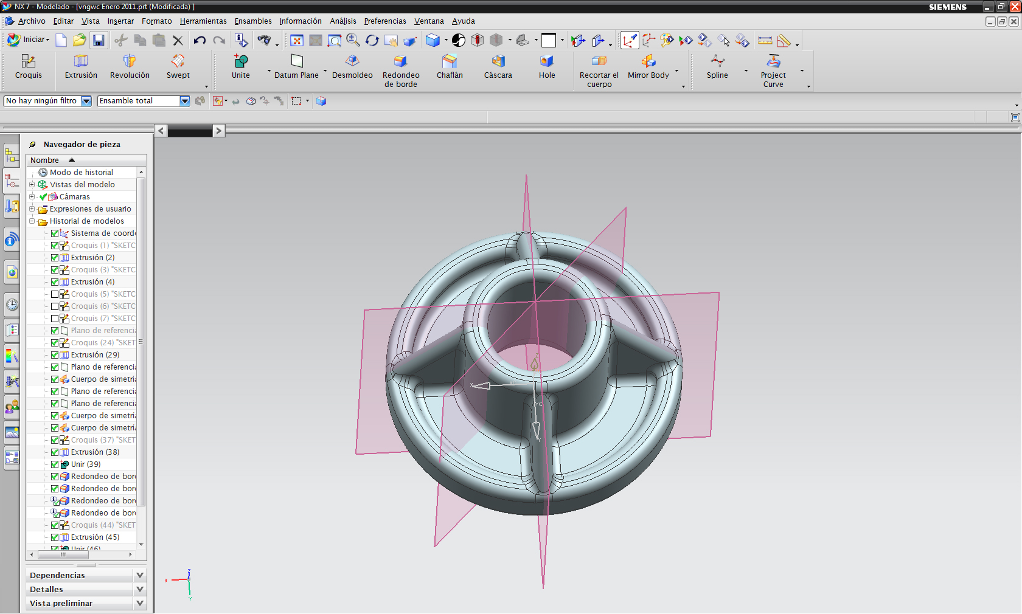The width and height of the screenshot is (1022, 614).
Task: Open the Preferencias menu
Action: [385, 21]
